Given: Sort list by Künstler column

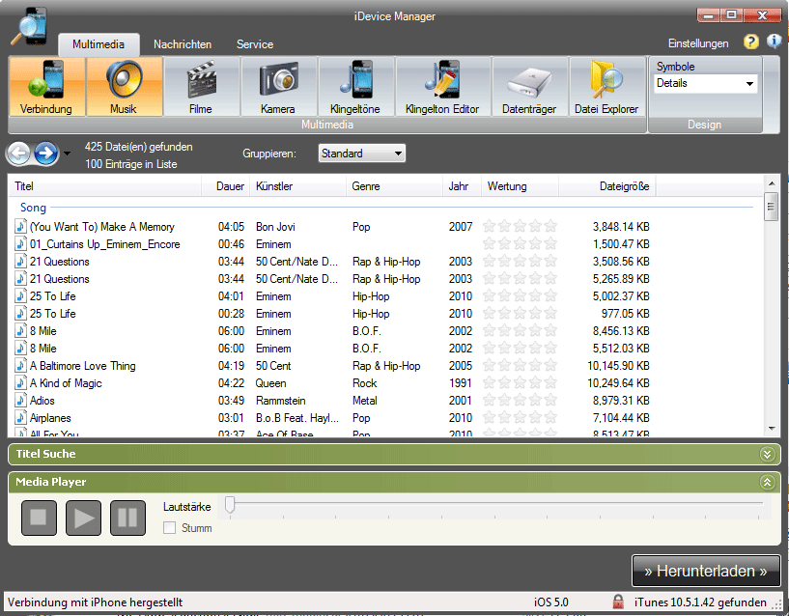Looking at the screenshot, I should 297,186.
